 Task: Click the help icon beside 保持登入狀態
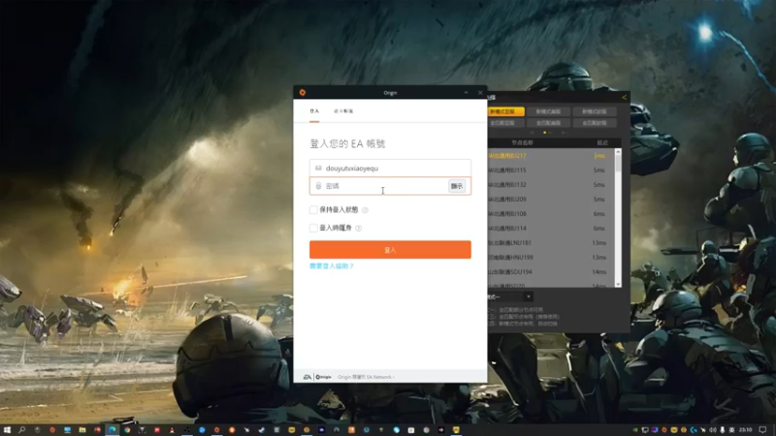click(x=366, y=210)
